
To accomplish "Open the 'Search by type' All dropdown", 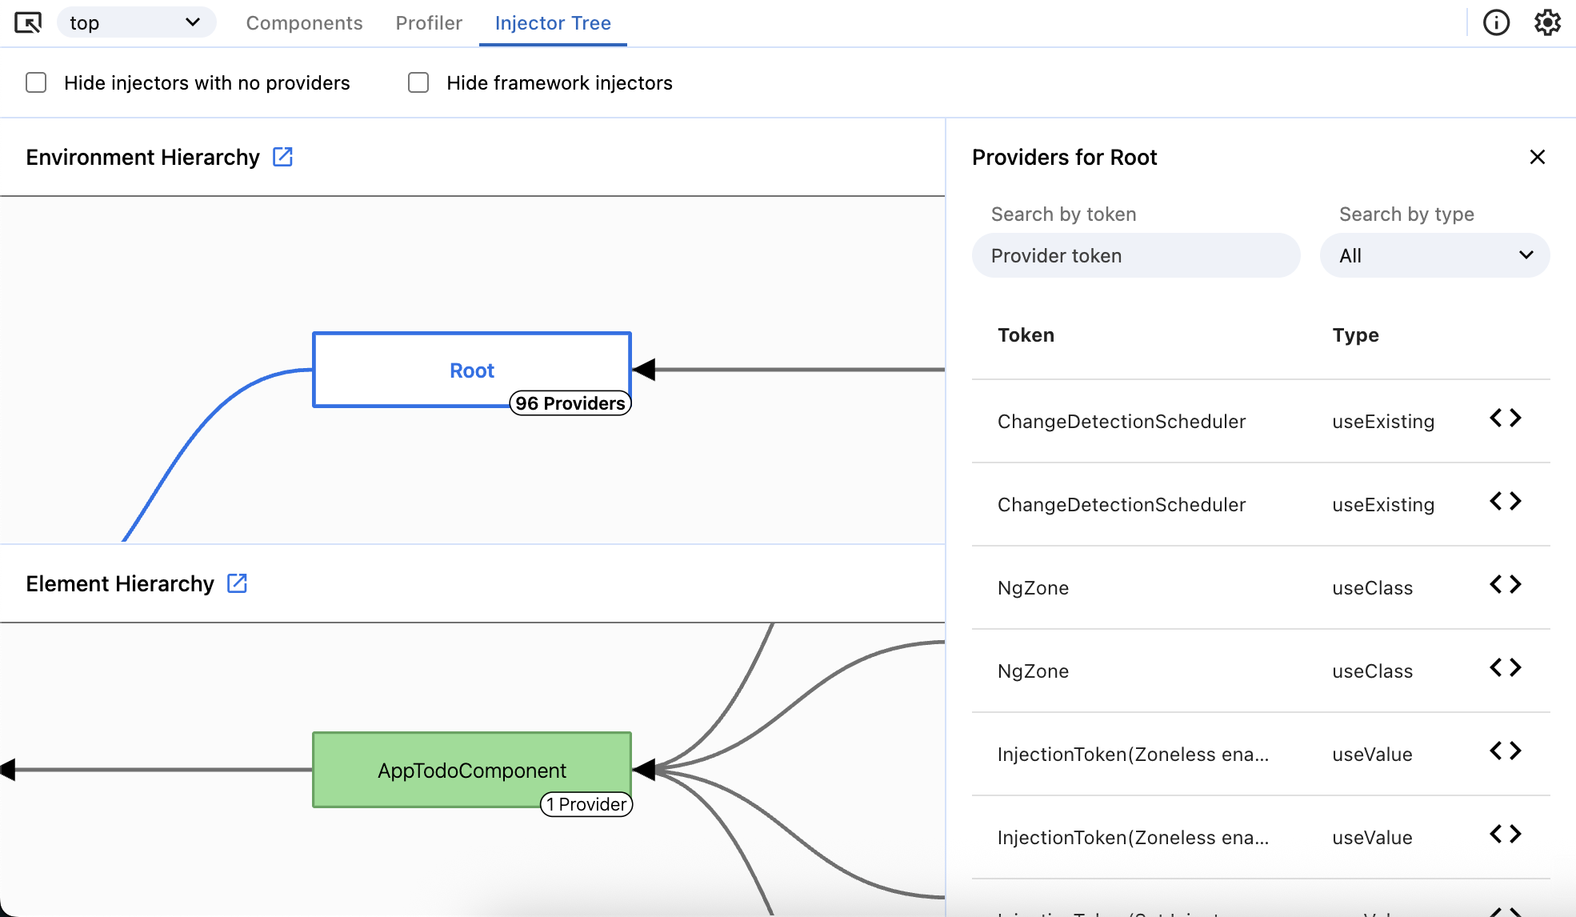I will pyautogui.click(x=1434, y=255).
